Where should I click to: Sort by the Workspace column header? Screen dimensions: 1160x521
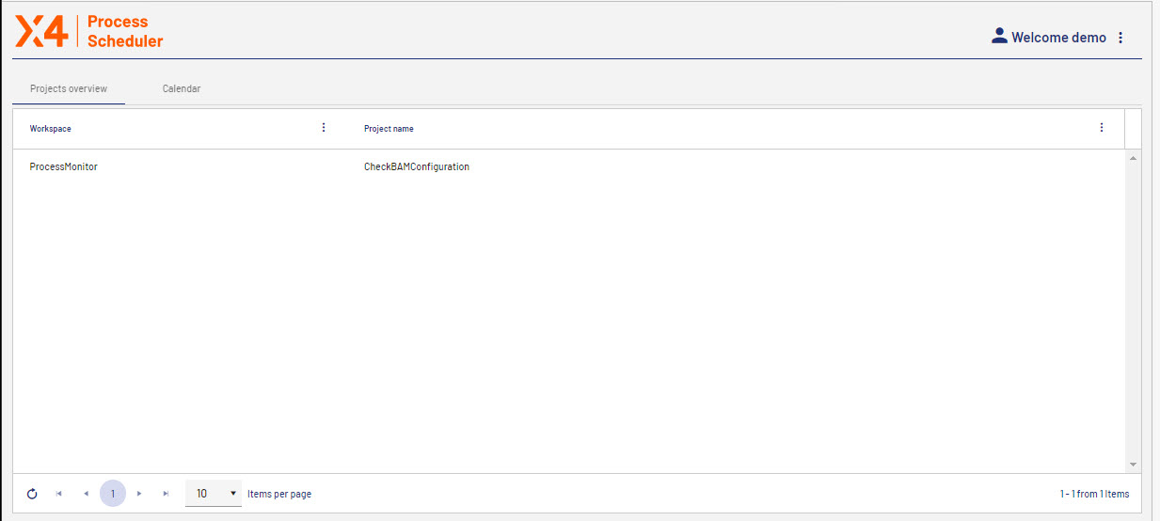[51, 129]
